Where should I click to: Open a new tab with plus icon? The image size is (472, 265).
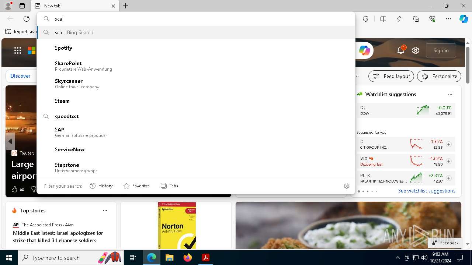[x=125, y=6]
